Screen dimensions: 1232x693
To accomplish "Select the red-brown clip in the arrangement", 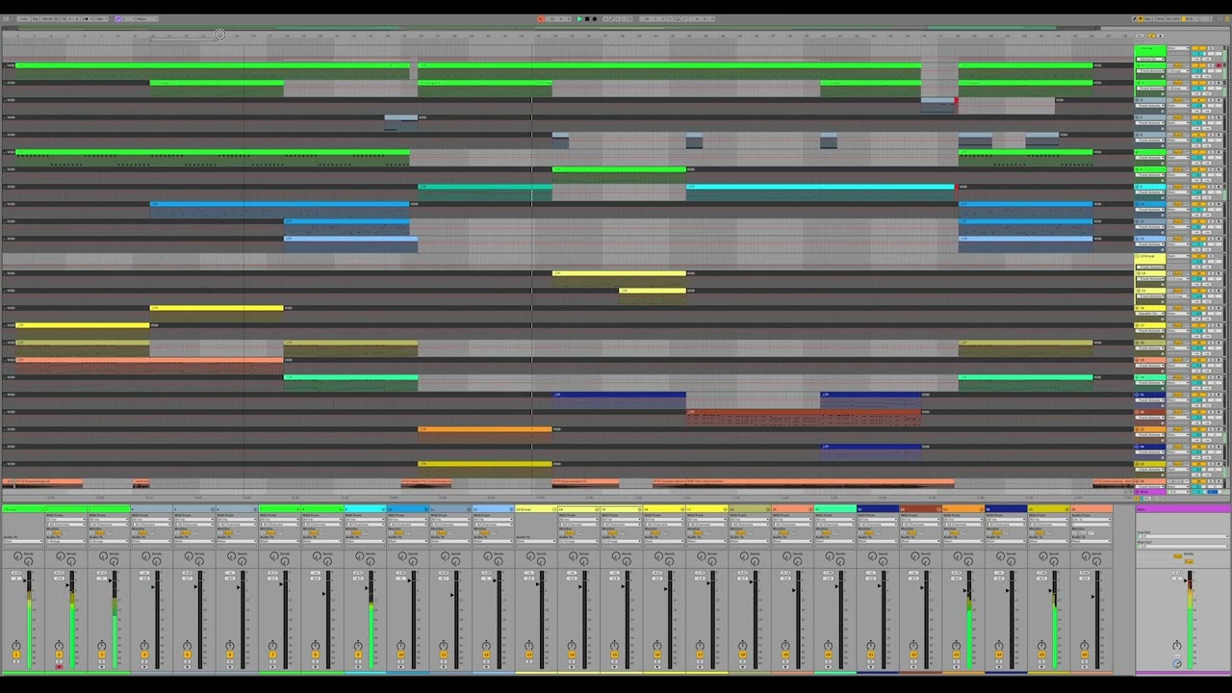I will tap(804, 417).
